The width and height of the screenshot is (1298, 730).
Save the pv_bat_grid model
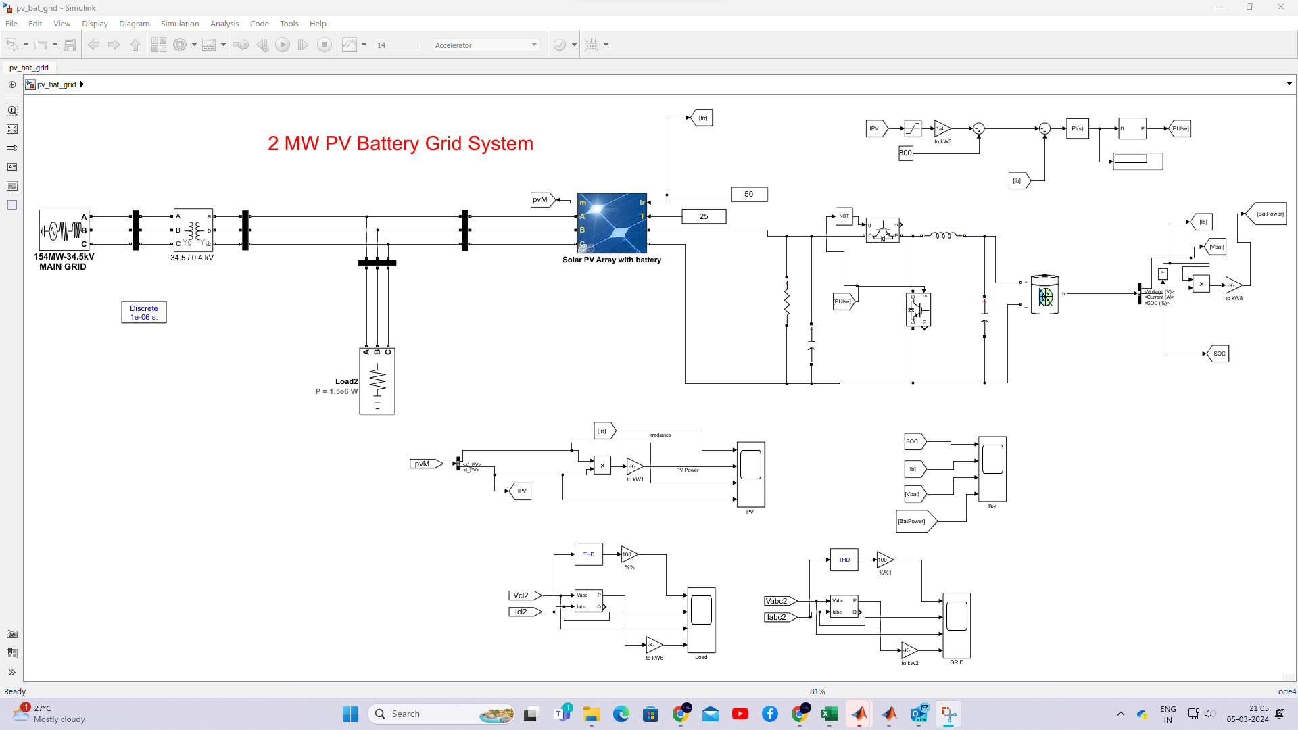pyautogui.click(x=70, y=45)
